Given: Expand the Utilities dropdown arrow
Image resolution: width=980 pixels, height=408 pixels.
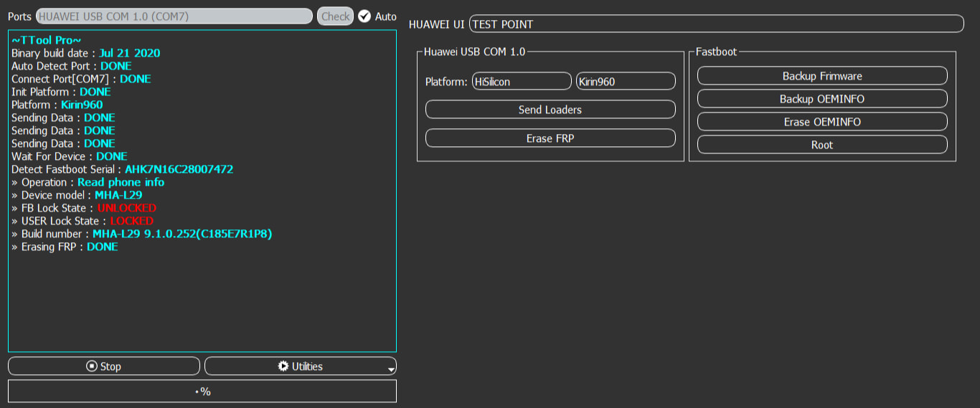Looking at the screenshot, I should 391,369.
